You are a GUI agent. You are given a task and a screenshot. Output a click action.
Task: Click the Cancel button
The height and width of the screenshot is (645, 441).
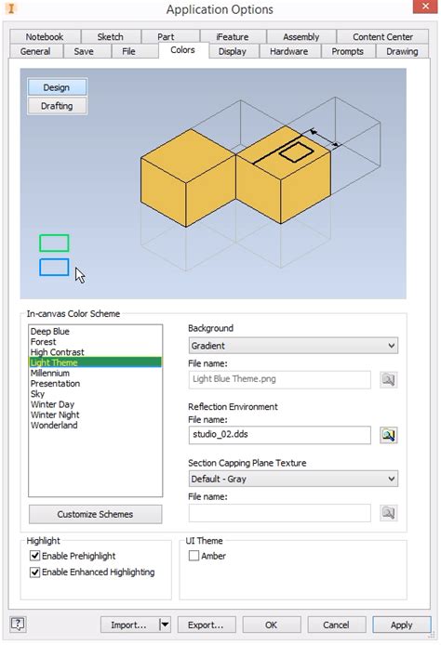point(336,625)
